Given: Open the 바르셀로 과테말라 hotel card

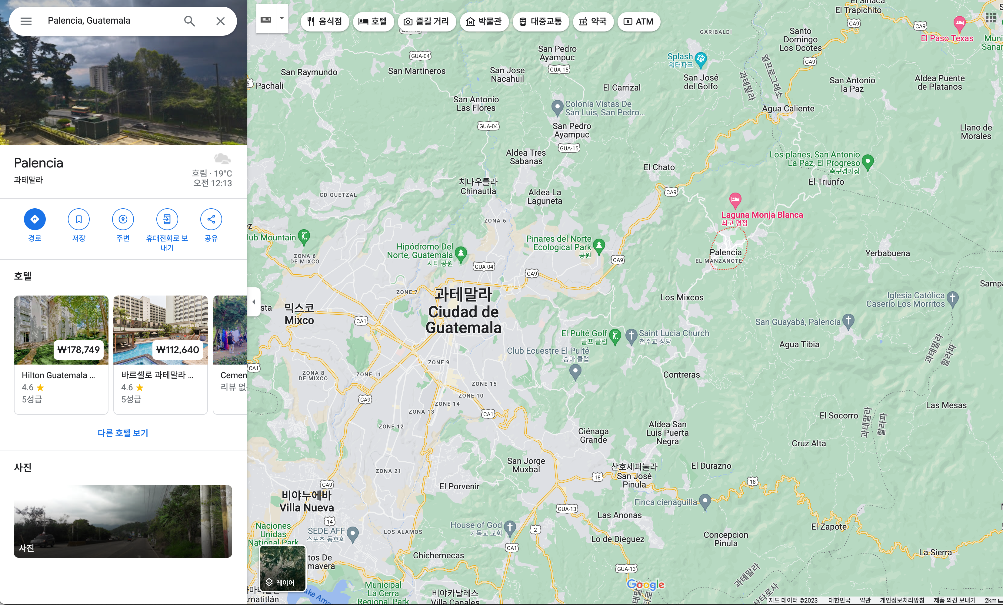Looking at the screenshot, I should point(160,355).
